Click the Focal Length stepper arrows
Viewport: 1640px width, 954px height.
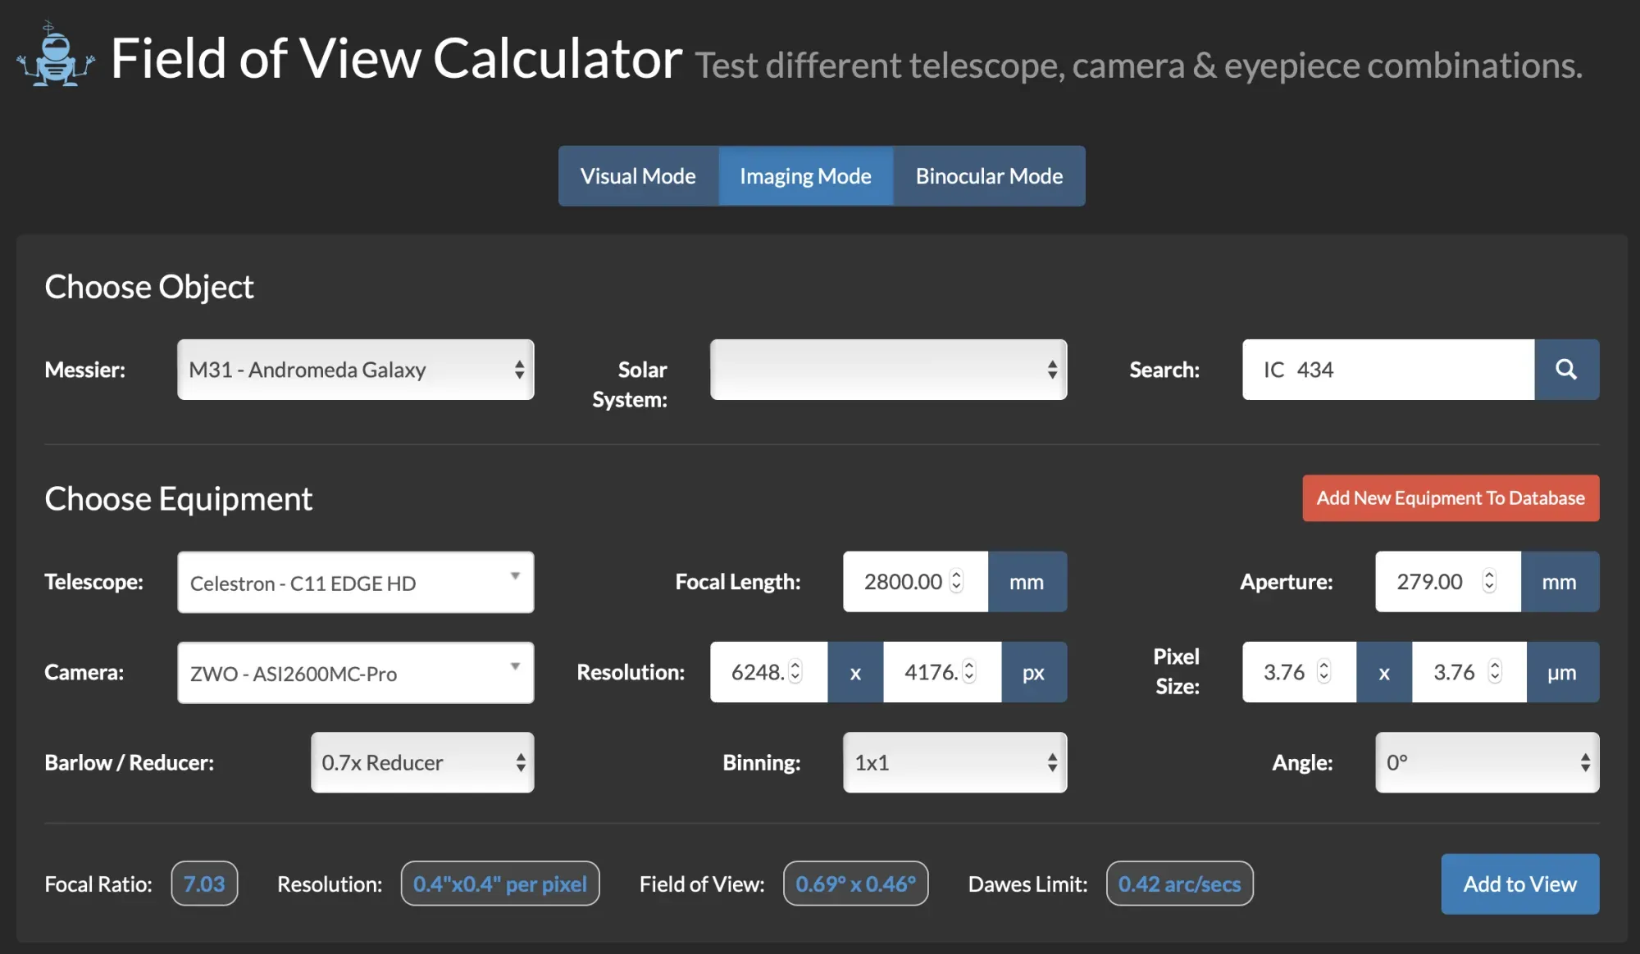pos(956,581)
